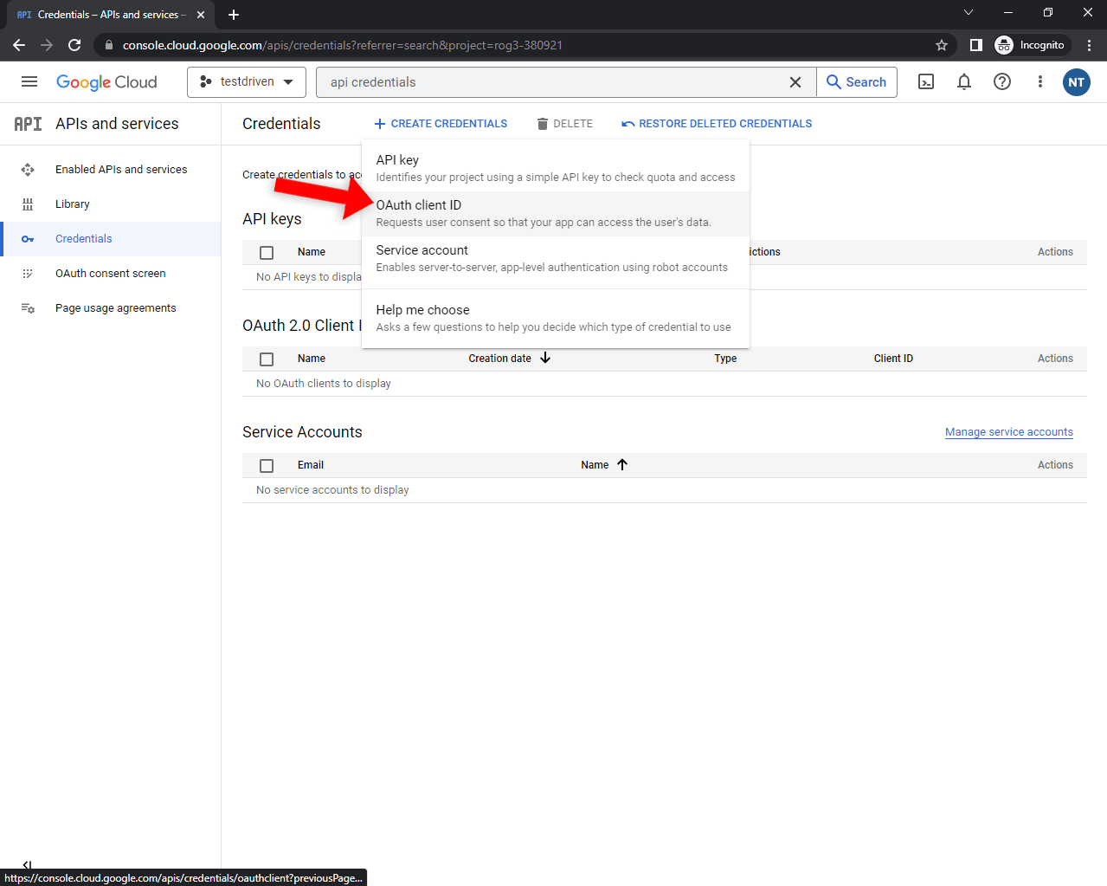Choose Help me choose menu option
The image size is (1107, 886).
(x=556, y=318)
